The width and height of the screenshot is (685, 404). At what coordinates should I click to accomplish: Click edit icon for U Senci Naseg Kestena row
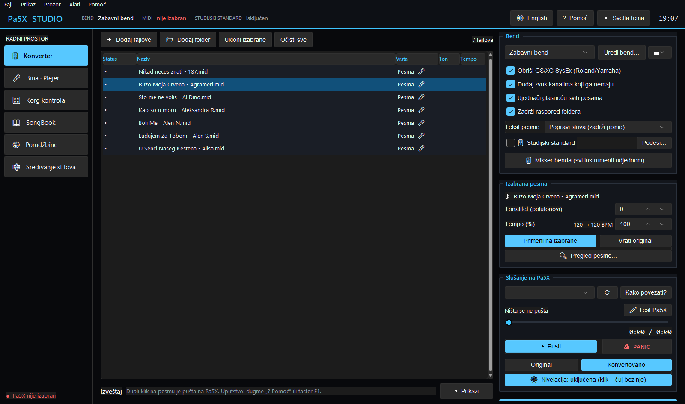[x=421, y=148]
